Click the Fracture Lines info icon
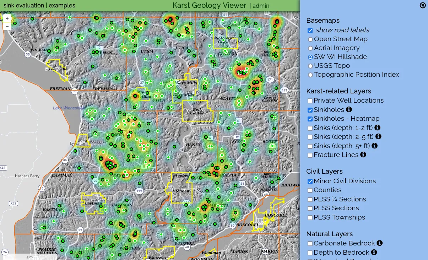 363,155
